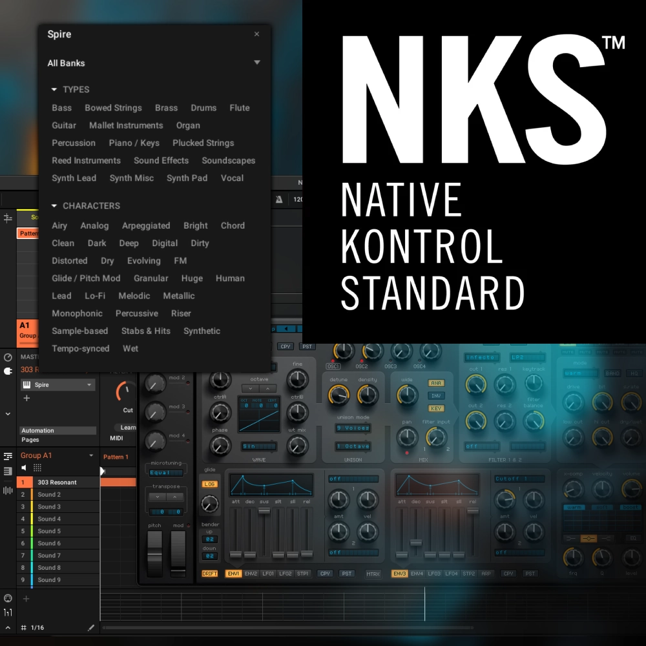Disable the LOG glide toggle
646x646 pixels.
point(210,484)
